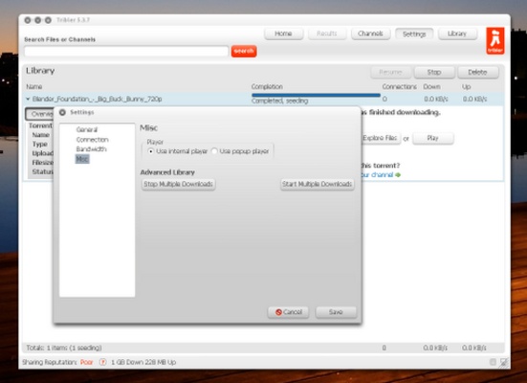Viewport: 527px width, 383px height.
Task: Click the Down column header
Action: click(x=432, y=86)
